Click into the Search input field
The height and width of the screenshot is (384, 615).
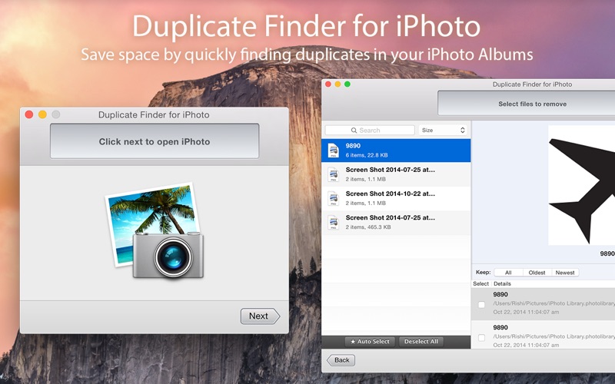tap(370, 130)
